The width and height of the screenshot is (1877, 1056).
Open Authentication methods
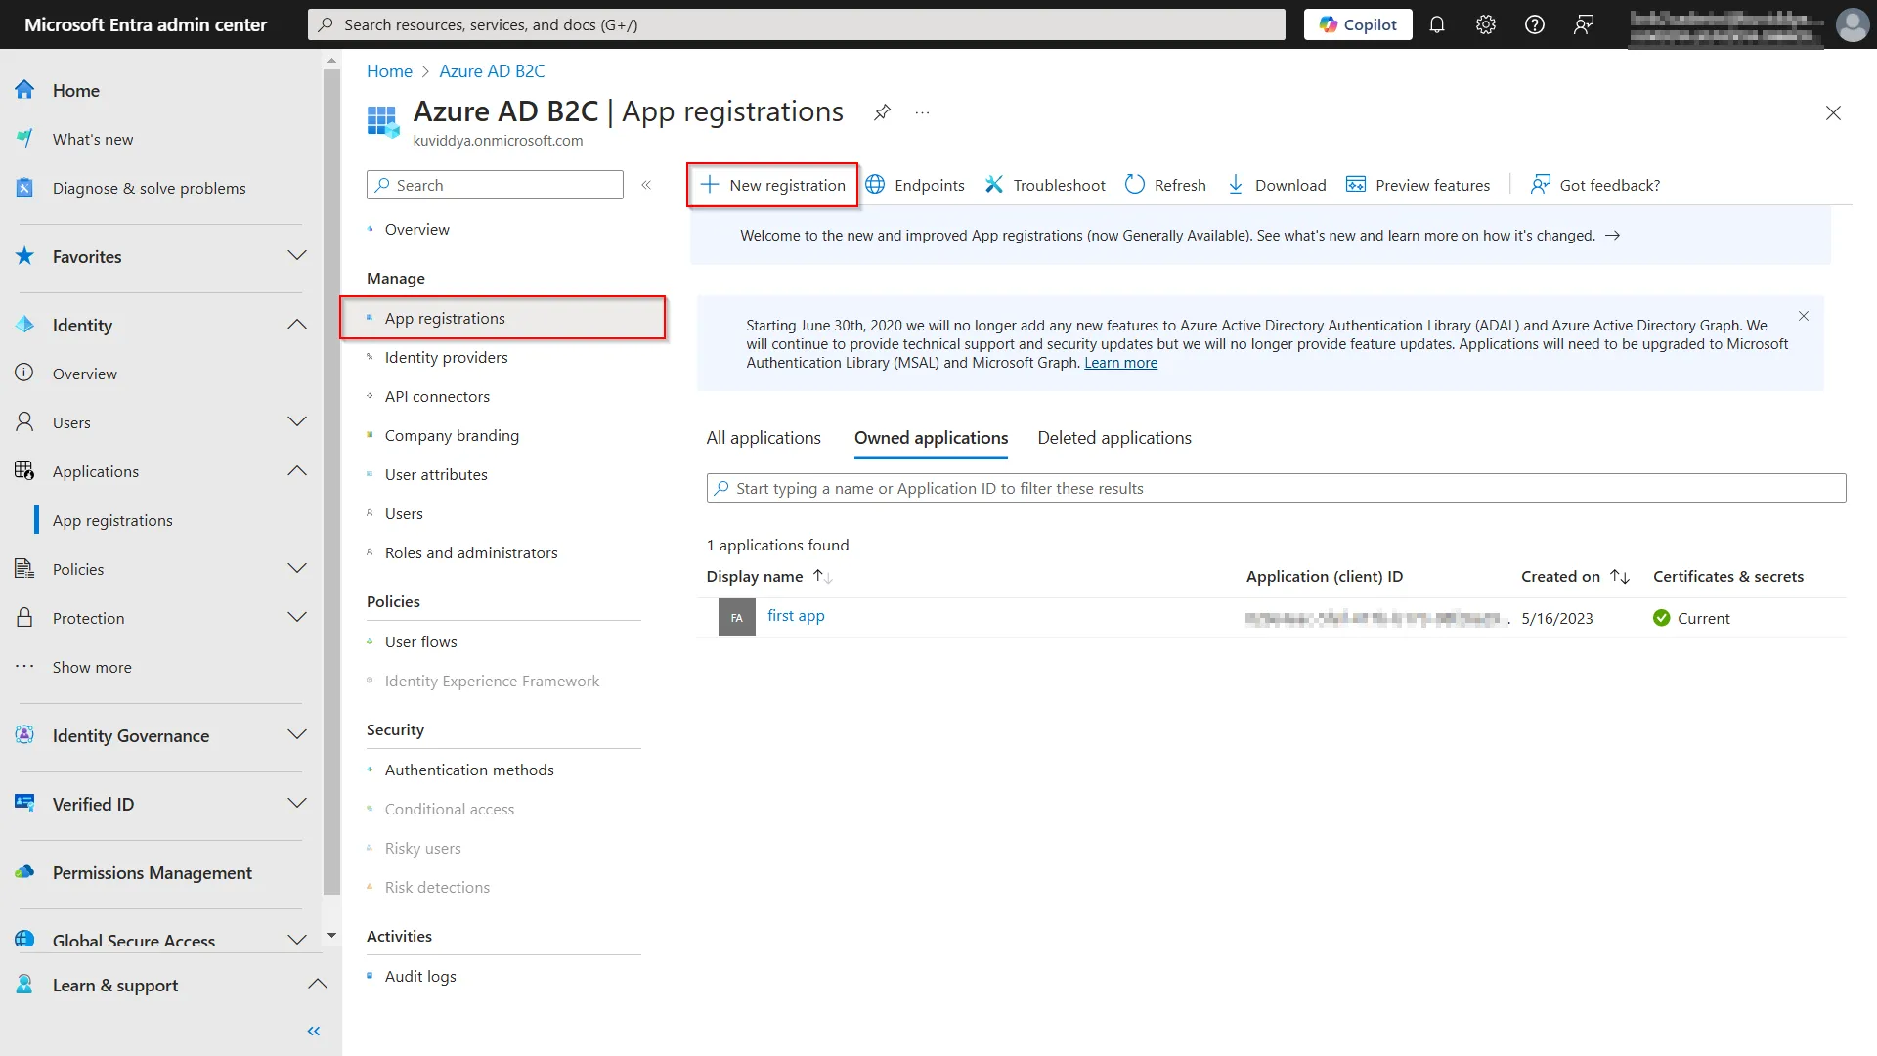tap(469, 770)
